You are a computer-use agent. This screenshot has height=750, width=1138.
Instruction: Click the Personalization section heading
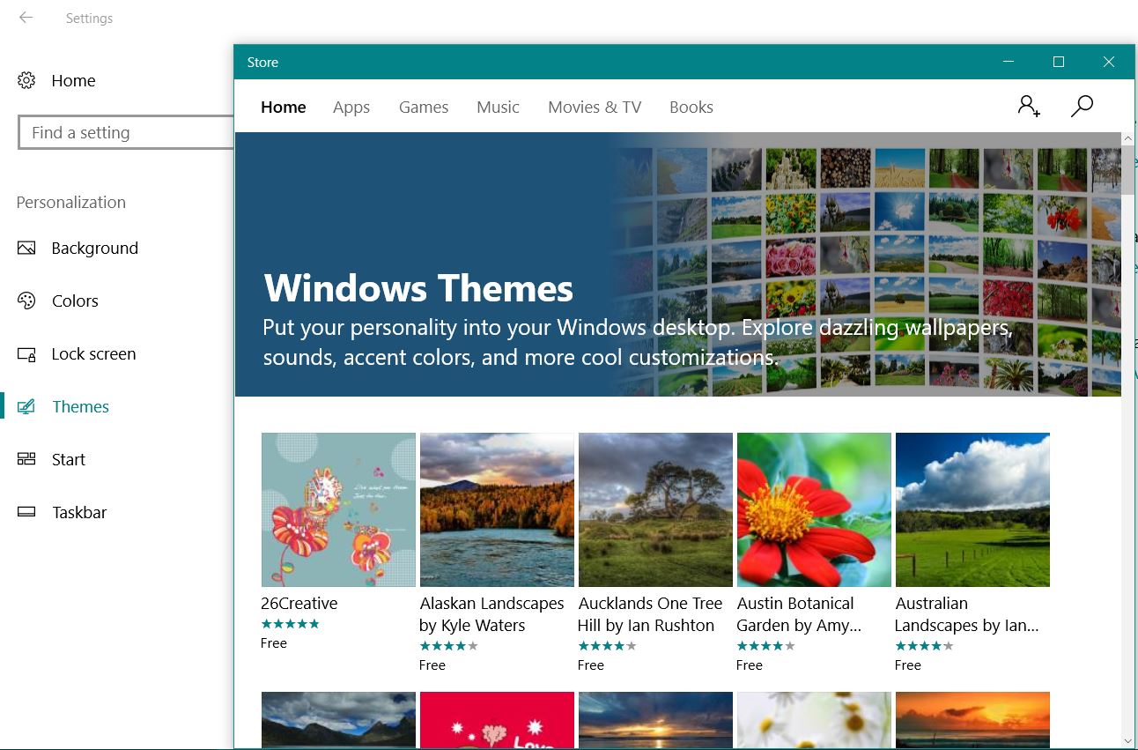coord(70,203)
